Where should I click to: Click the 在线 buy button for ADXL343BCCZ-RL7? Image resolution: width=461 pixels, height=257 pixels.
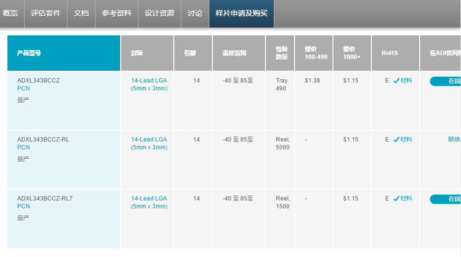pyautogui.click(x=445, y=199)
